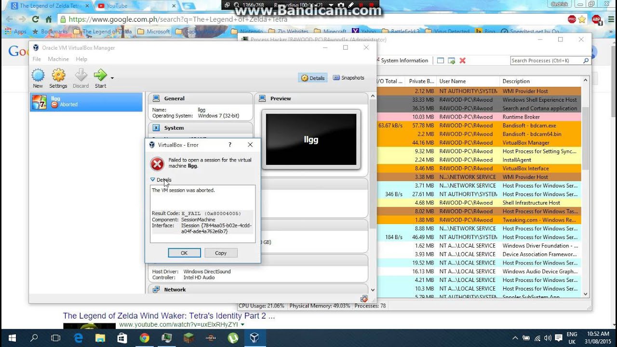This screenshot has width=617, height=347.
Task: Click the New VM toolbar icon
Action: 38,78
